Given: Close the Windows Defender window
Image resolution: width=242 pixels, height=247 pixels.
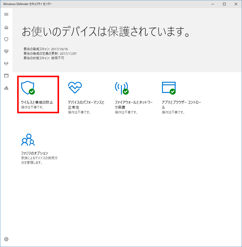Looking at the screenshot, I should click(x=236, y=4).
